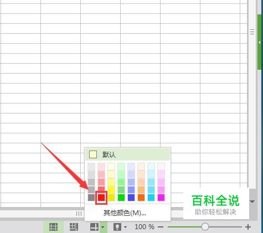Pick the lightest orange top swatch
The image size is (263, 233).
[x=141, y=167]
